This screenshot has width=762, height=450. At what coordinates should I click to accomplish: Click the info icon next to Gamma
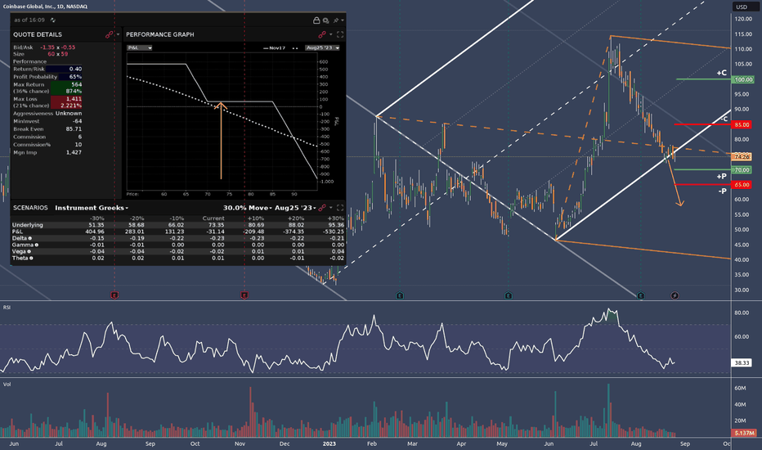[36, 245]
